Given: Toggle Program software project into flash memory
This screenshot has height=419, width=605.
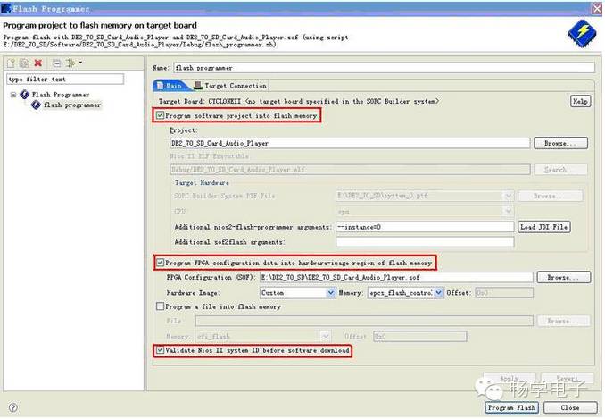Looking at the screenshot, I should click(x=160, y=115).
